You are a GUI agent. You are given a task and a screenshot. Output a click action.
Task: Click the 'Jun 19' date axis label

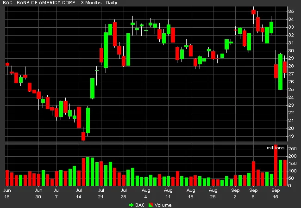click(x=6, y=194)
